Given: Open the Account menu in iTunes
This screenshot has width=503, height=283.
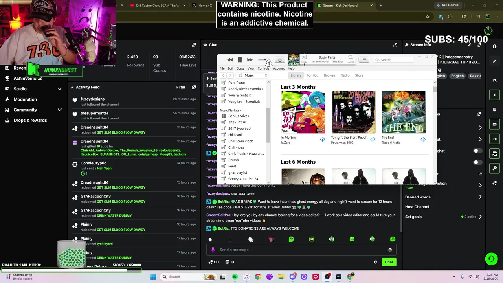Looking at the screenshot, I should 279,68.
